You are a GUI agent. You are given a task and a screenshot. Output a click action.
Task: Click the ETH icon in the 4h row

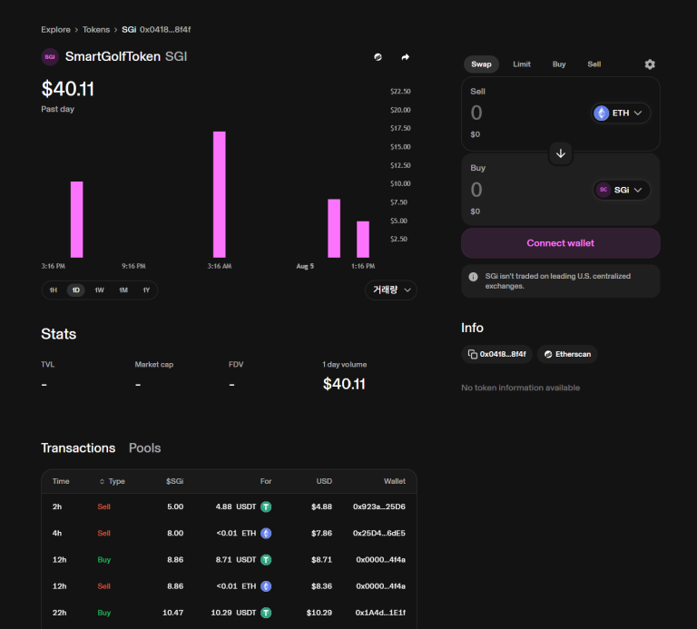click(266, 533)
